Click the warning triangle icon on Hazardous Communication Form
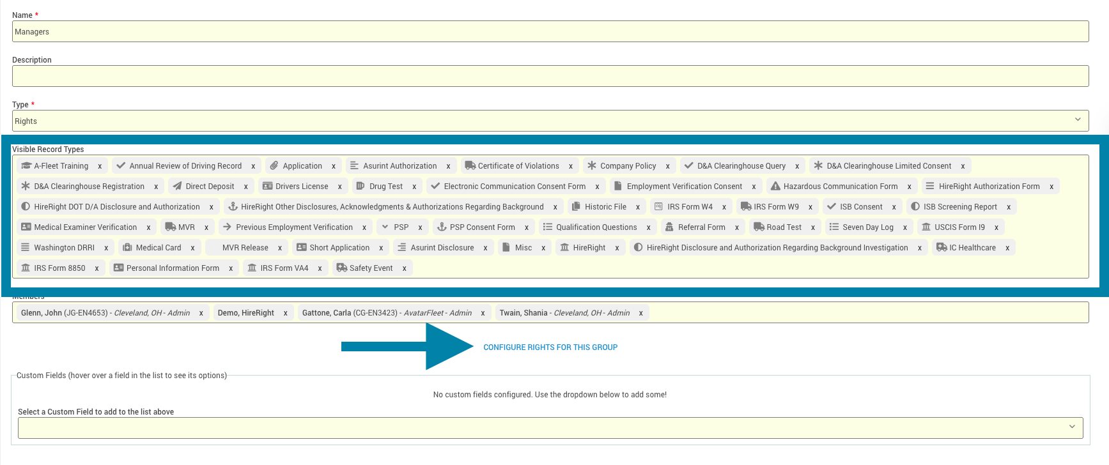The image size is (1109, 465). pyautogui.click(x=775, y=187)
